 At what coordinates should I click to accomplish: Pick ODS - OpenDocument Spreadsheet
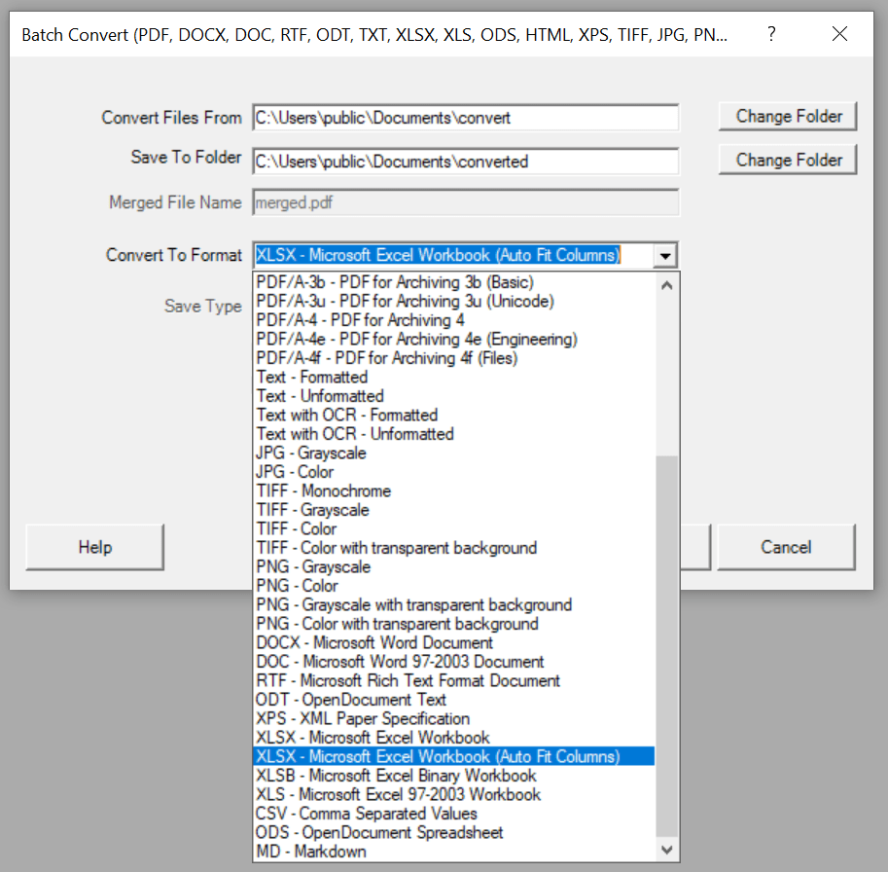click(x=453, y=832)
